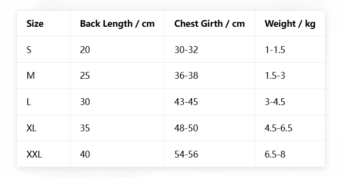Click the Back Length / cm header
The height and width of the screenshot is (177, 340).
click(x=117, y=24)
